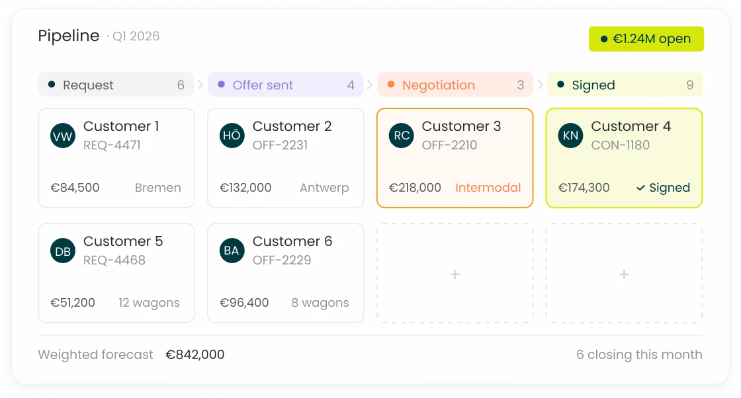This screenshot has height=398, width=741.
Task: Click chevron between Negotiation and Signed
Action: click(x=540, y=85)
